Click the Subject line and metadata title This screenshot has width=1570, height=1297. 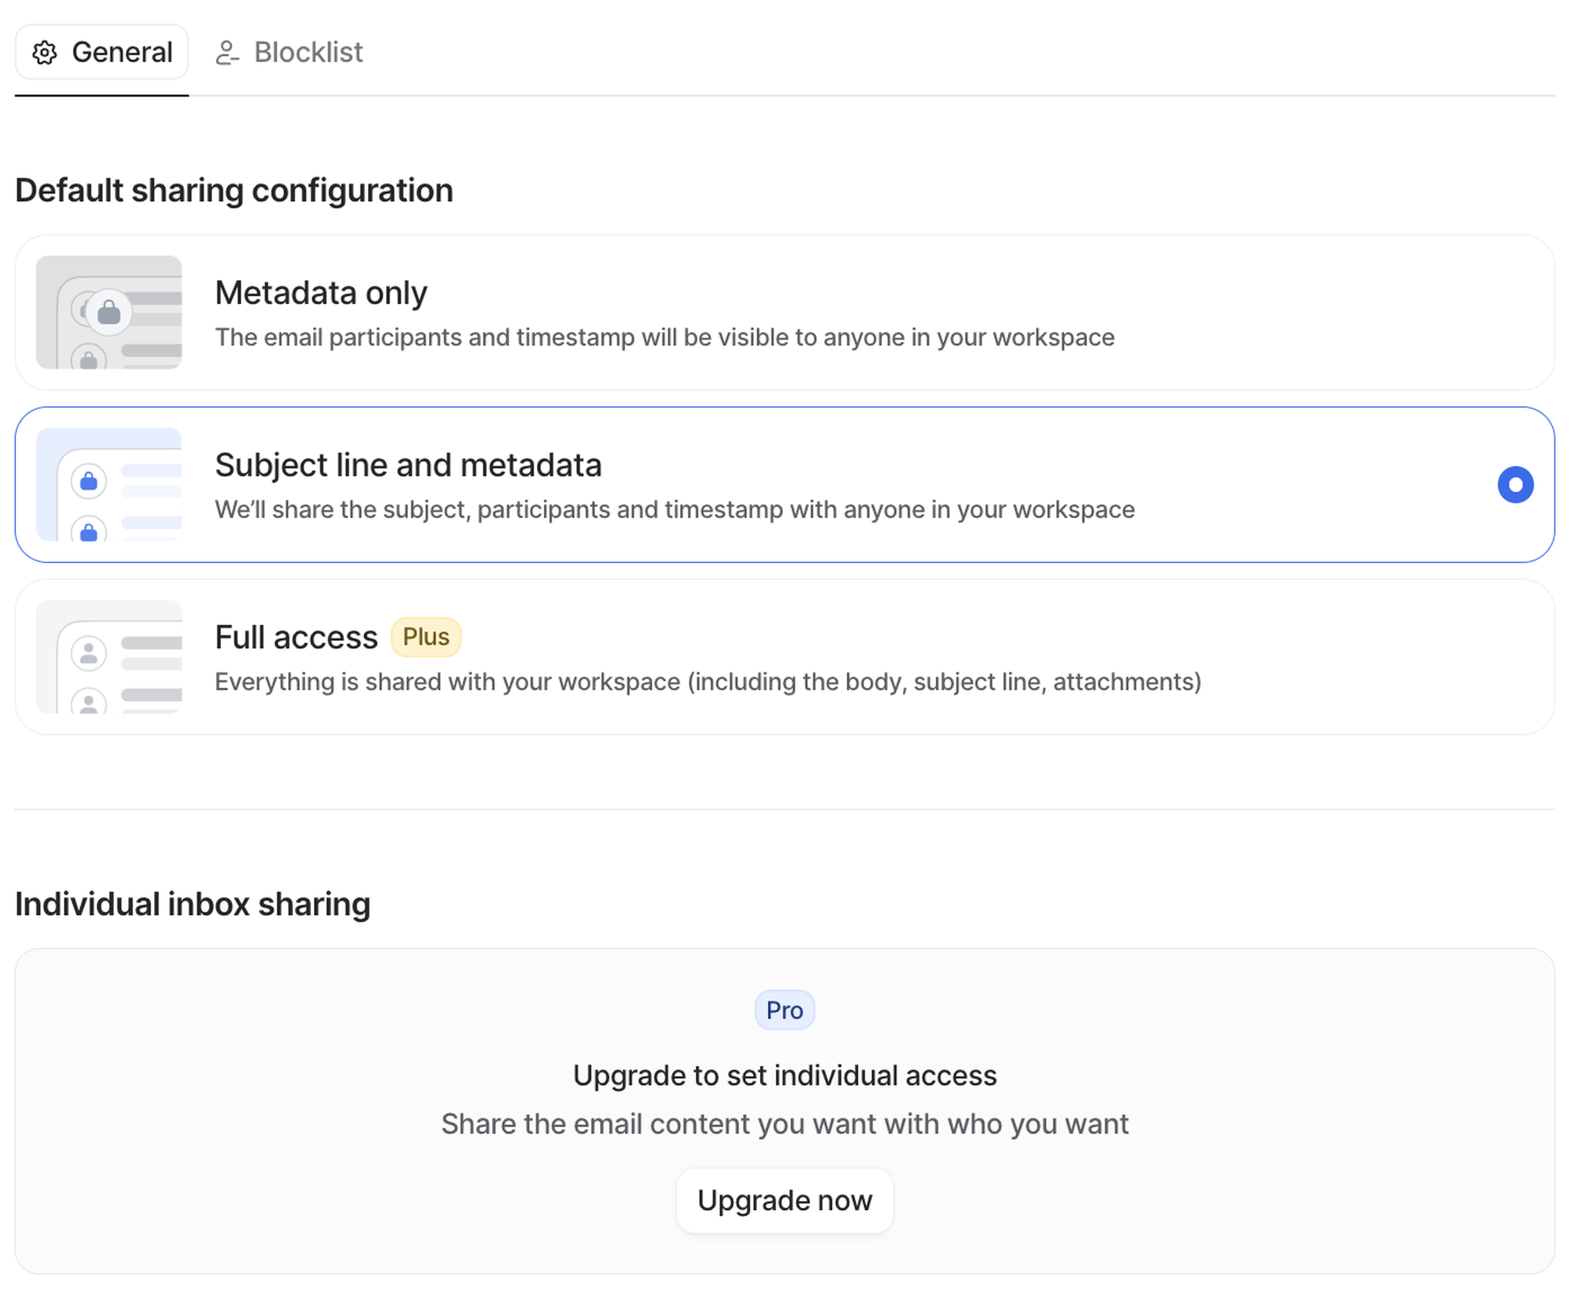coord(408,465)
